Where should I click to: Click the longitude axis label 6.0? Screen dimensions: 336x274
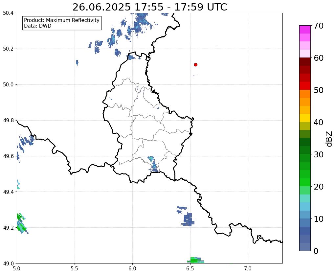pyautogui.click(x=132, y=269)
